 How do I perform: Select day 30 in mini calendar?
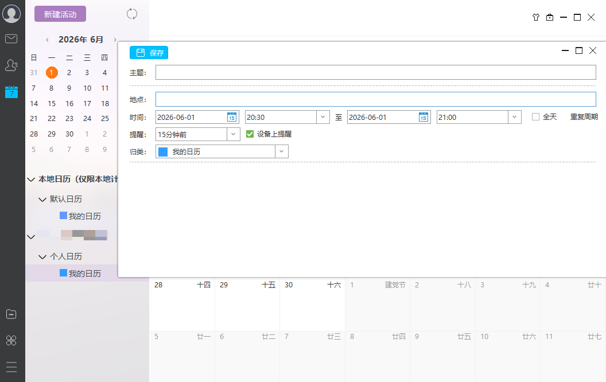[69, 134]
